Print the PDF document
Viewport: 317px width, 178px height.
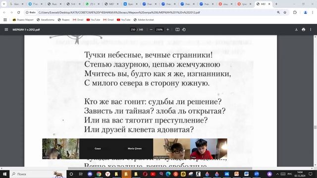[x=304, y=30]
